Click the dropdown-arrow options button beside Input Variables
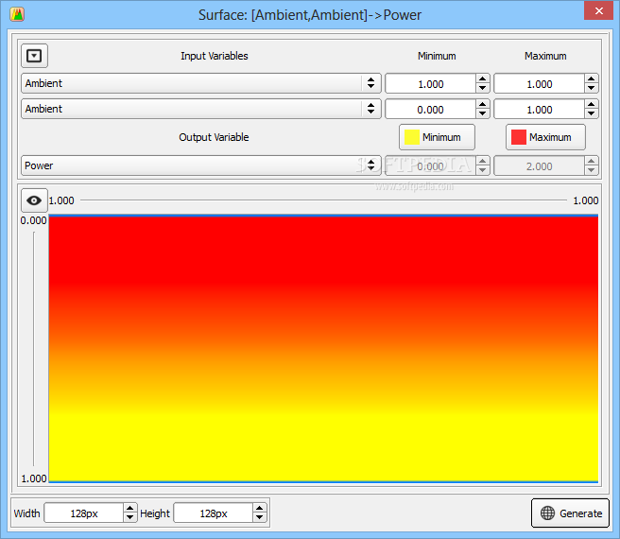The height and width of the screenshot is (539, 620). click(x=34, y=56)
